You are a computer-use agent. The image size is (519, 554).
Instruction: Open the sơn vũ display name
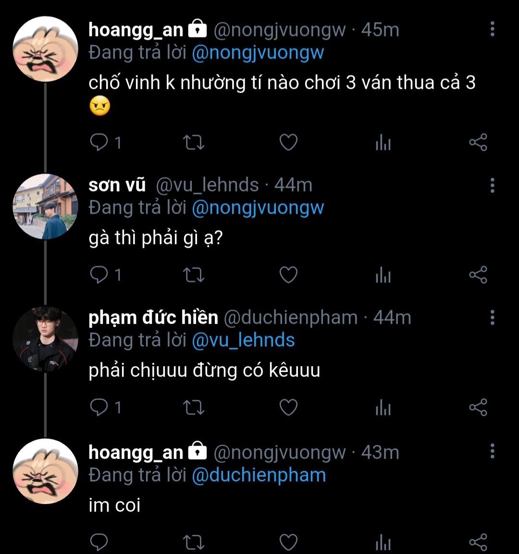click(117, 185)
